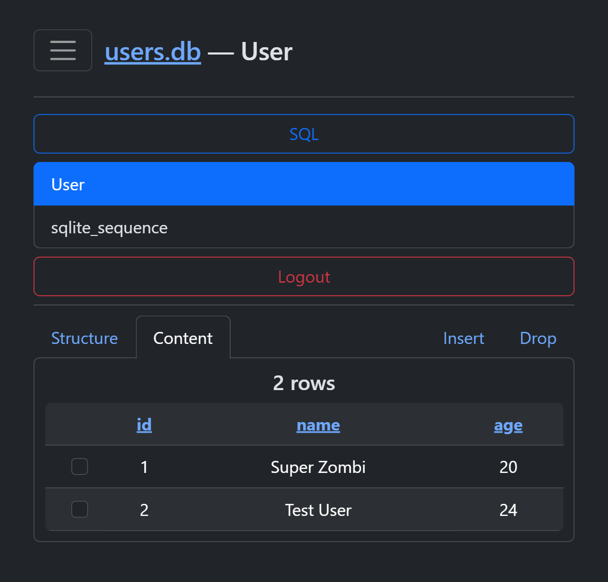Viewport: 608px width, 582px height.
Task: Open the Insert record view
Action: click(463, 338)
